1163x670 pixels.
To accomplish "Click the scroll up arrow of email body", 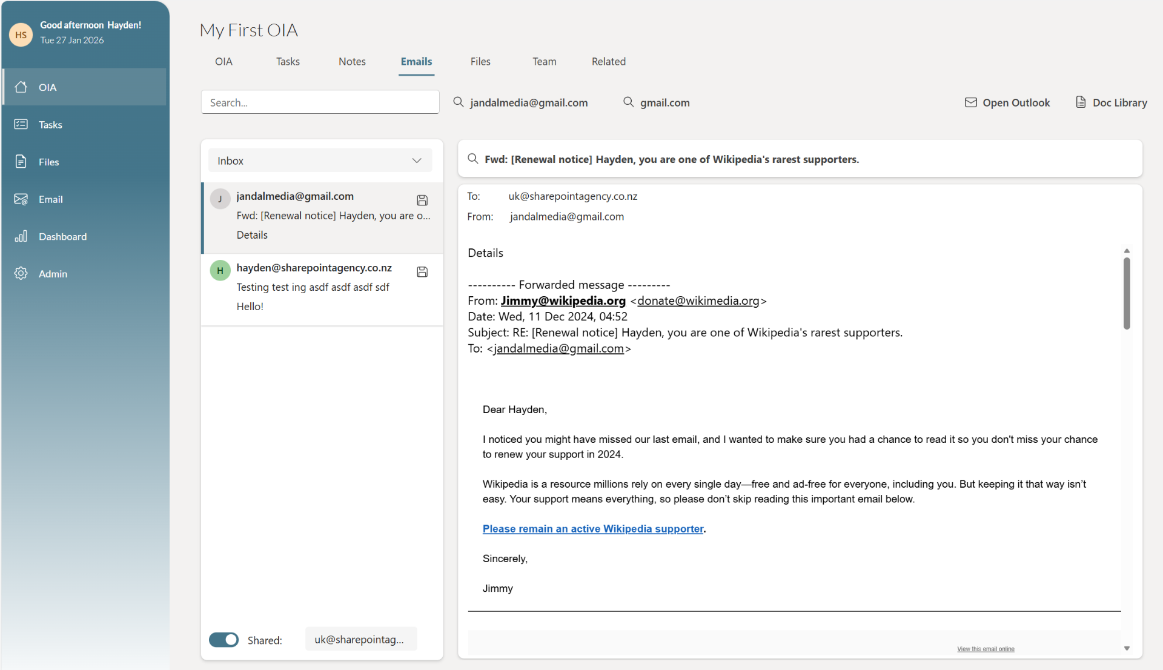I will pos(1127,250).
